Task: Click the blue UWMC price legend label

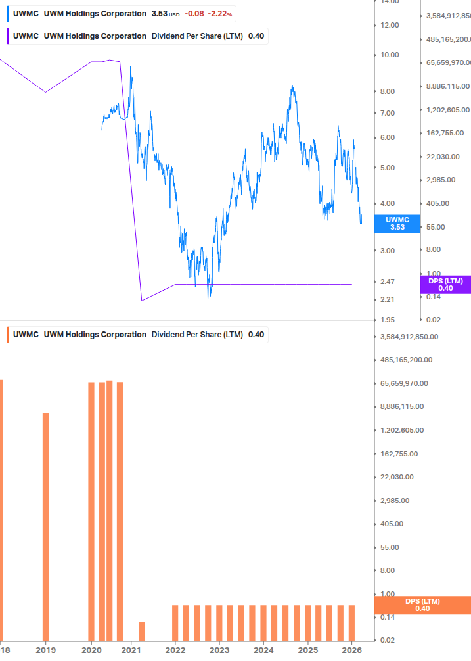Action: click(x=122, y=14)
